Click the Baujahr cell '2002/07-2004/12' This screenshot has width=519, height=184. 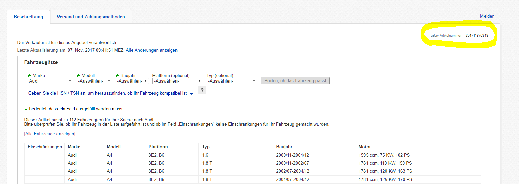pyautogui.click(x=292, y=171)
